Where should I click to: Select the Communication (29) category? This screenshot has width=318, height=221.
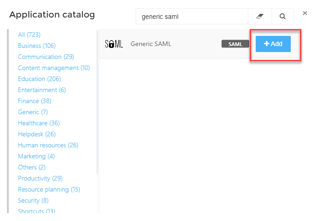(46, 57)
